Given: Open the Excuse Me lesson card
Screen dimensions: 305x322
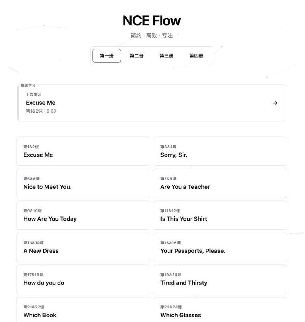Looking at the screenshot, I should (x=83, y=151).
